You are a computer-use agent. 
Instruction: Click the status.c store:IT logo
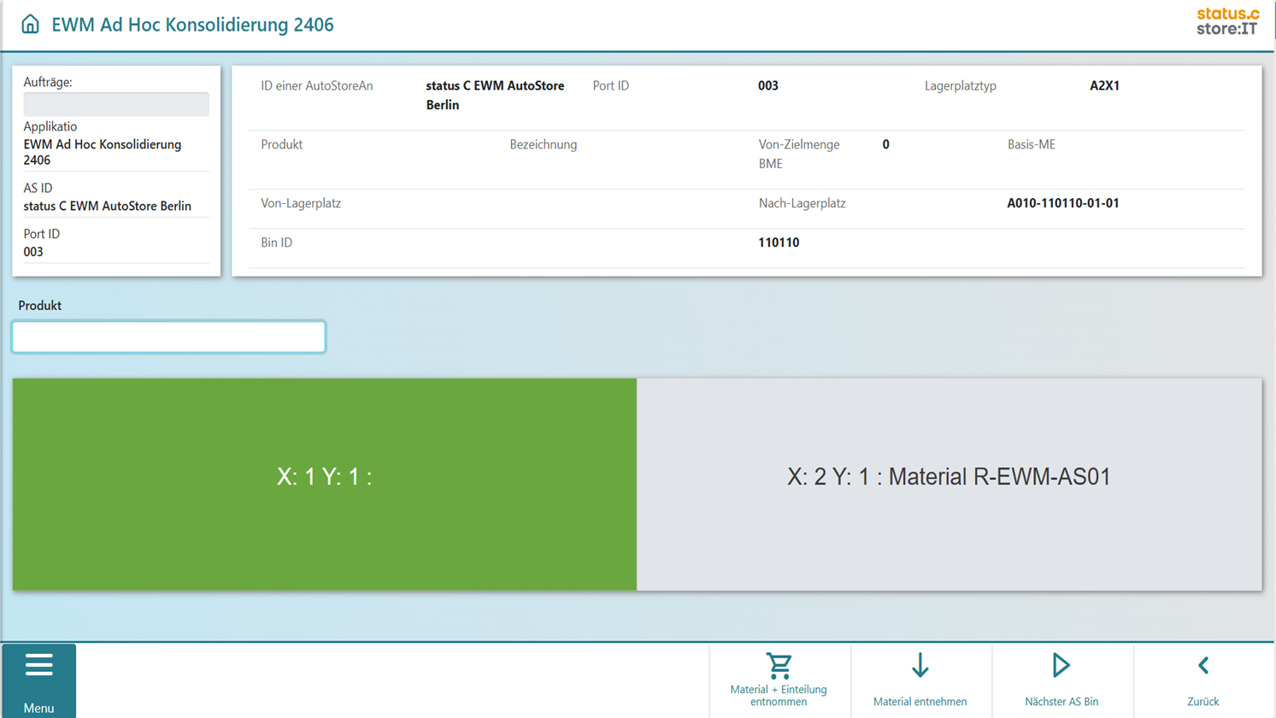pyautogui.click(x=1227, y=21)
